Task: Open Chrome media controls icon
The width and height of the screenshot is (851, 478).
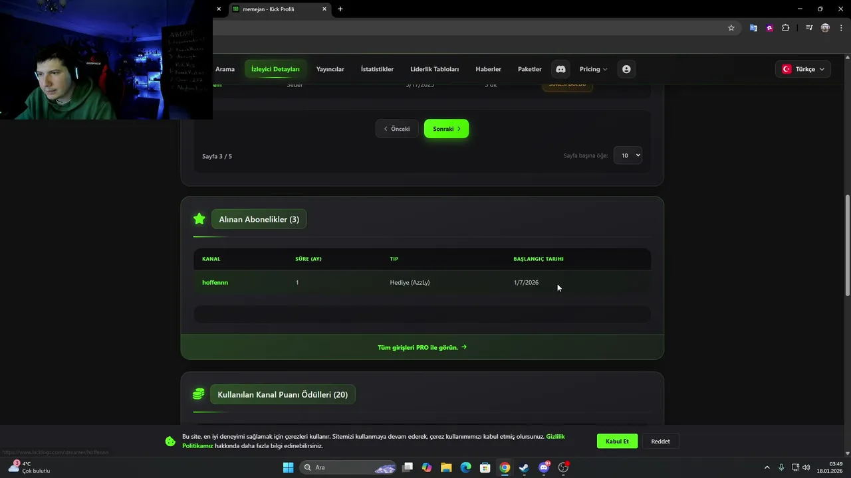Action: coord(809,28)
